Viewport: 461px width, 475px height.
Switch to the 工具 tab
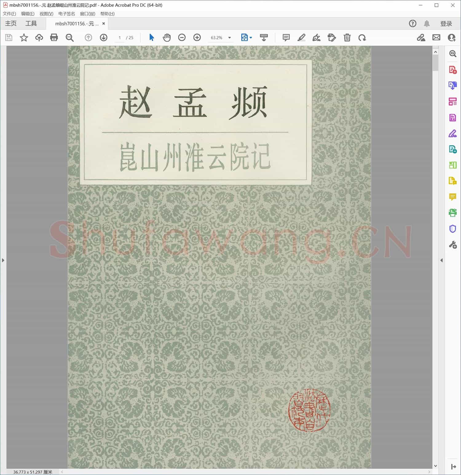click(31, 23)
